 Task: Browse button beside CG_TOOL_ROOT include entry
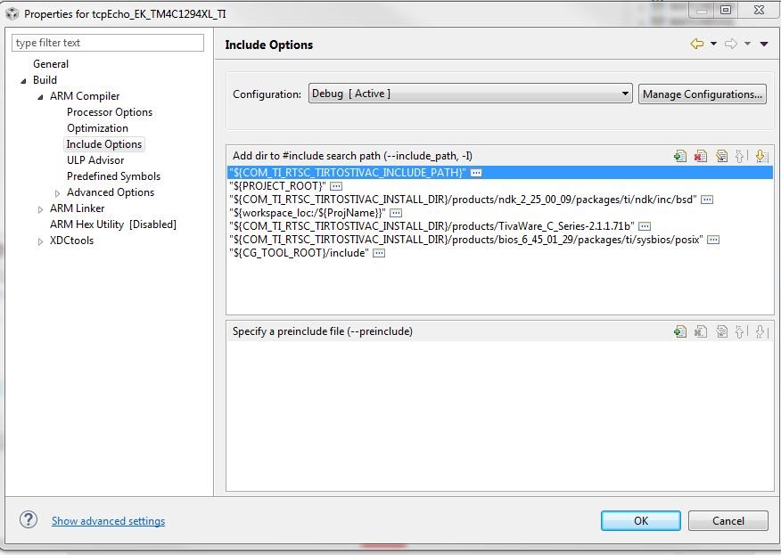pos(379,253)
